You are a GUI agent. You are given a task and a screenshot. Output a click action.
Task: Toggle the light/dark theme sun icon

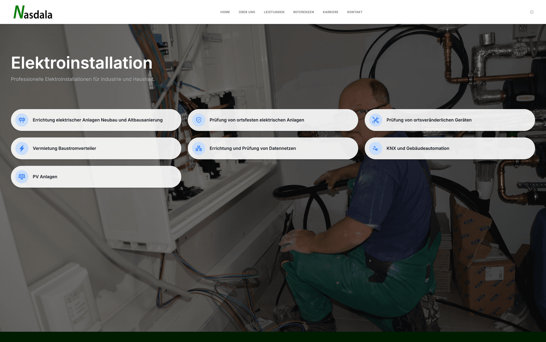click(x=532, y=12)
